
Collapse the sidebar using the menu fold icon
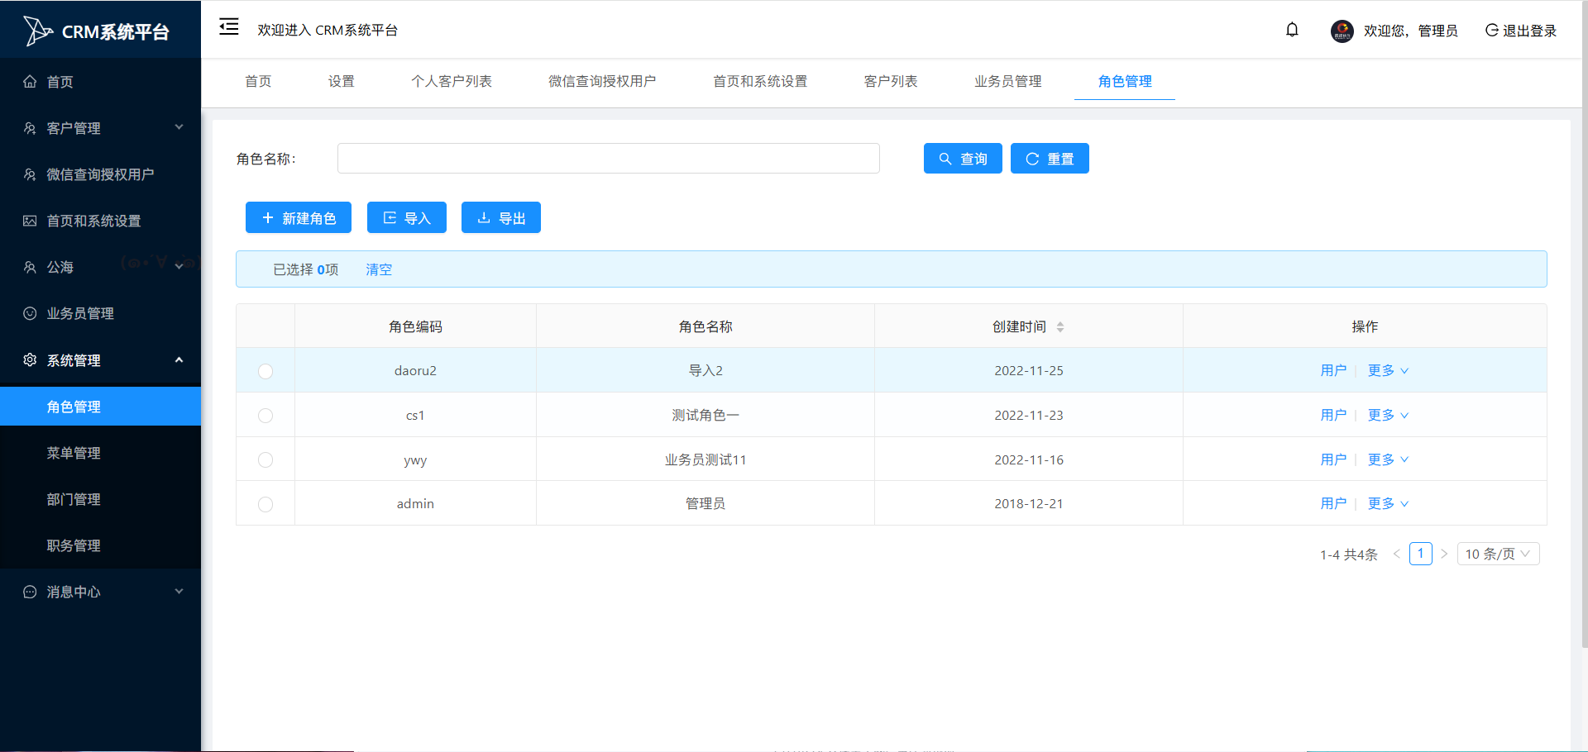(x=229, y=27)
